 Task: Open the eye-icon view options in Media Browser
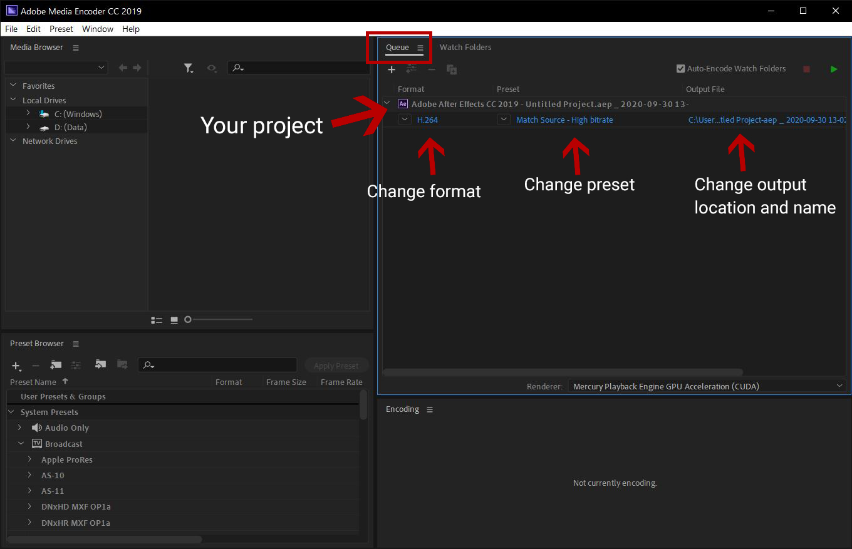212,68
